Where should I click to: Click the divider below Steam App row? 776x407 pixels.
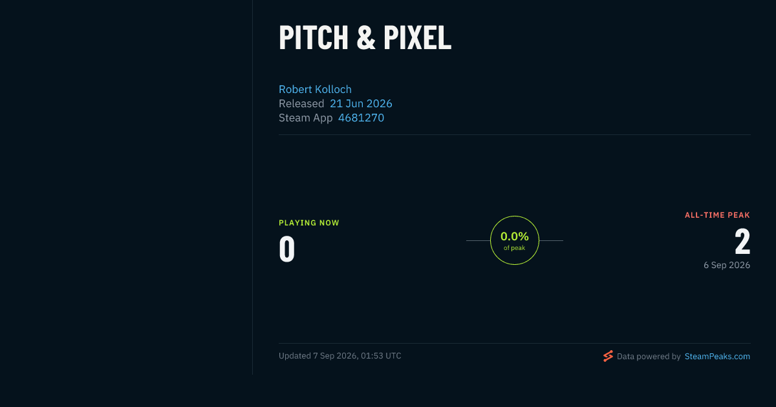[x=515, y=134]
